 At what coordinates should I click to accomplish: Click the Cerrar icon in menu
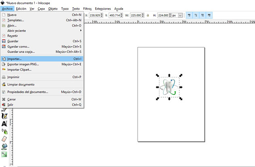tap(4, 99)
